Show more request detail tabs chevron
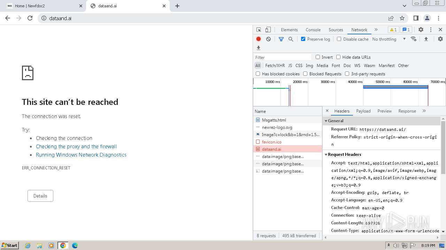446x250 pixels. tap(424, 111)
